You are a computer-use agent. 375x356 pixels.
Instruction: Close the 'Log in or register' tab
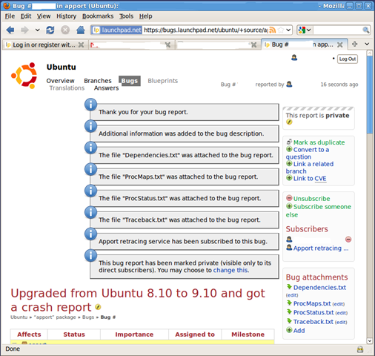(81, 44)
